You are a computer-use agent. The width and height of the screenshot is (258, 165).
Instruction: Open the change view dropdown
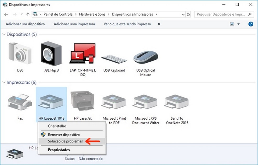click(239, 24)
